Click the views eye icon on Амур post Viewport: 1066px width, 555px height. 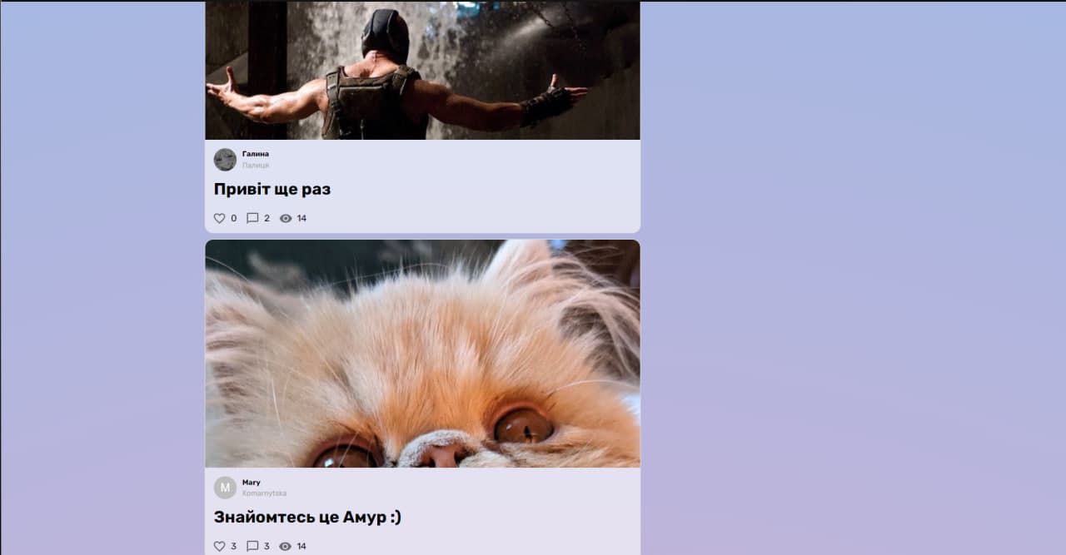(286, 546)
